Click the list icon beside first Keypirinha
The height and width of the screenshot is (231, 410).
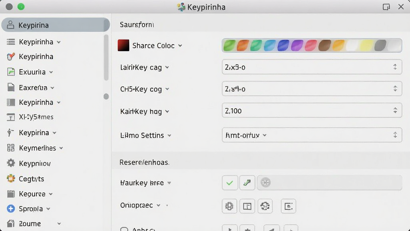pyautogui.click(x=11, y=42)
